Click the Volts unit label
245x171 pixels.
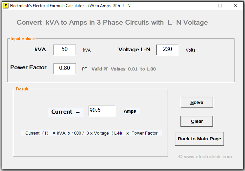[x=191, y=50]
